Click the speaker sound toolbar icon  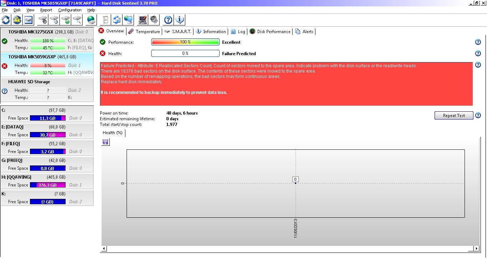tap(154, 20)
